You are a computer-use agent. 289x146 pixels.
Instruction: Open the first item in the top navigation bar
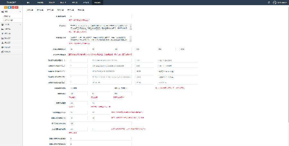coord(28,2)
